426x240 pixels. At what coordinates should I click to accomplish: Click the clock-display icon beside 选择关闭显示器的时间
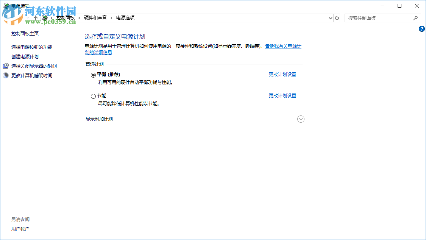(6, 65)
